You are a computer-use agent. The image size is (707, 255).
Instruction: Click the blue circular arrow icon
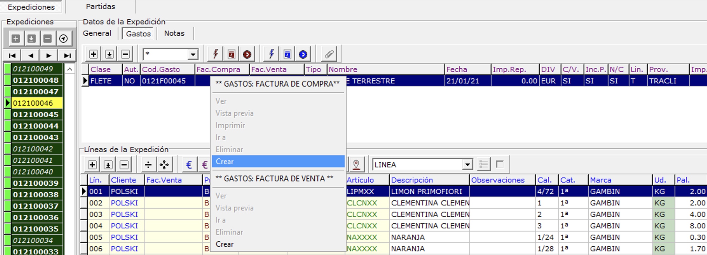click(303, 54)
